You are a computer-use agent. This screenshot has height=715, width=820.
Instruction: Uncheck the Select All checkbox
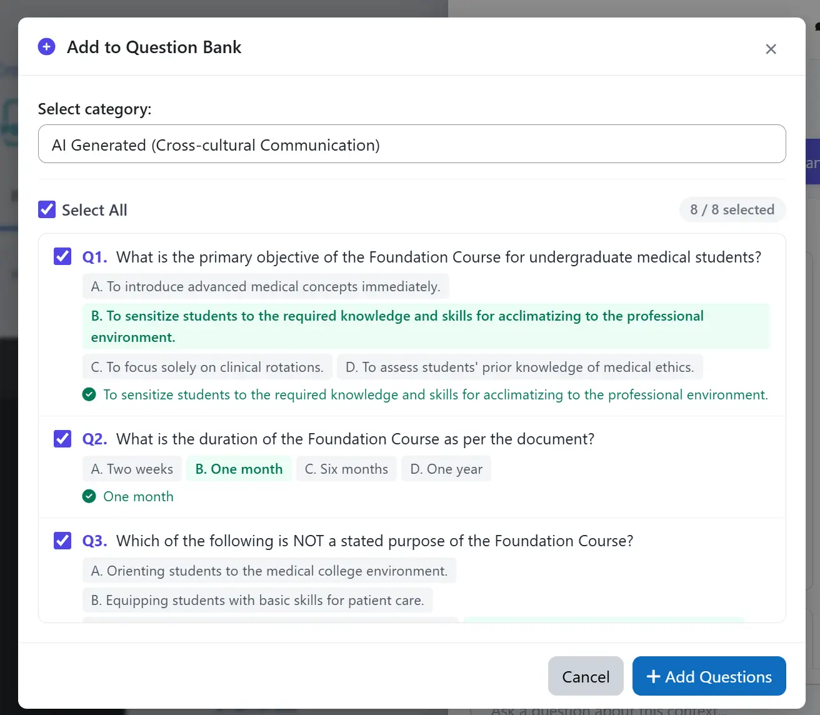[47, 209]
